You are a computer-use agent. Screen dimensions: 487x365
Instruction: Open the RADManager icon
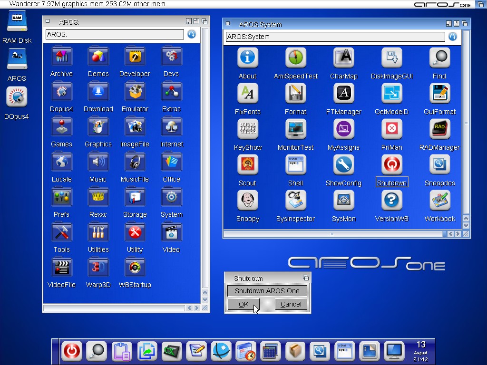pyautogui.click(x=439, y=129)
